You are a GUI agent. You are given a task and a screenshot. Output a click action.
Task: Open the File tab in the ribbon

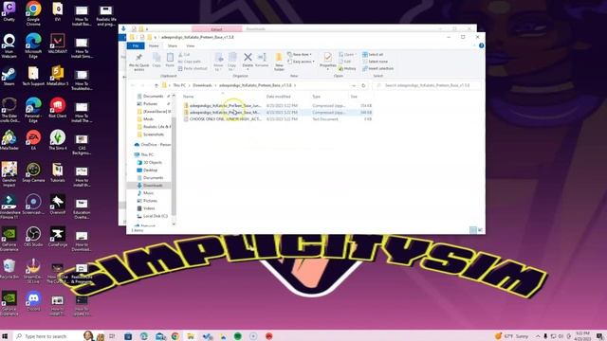pos(136,46)
